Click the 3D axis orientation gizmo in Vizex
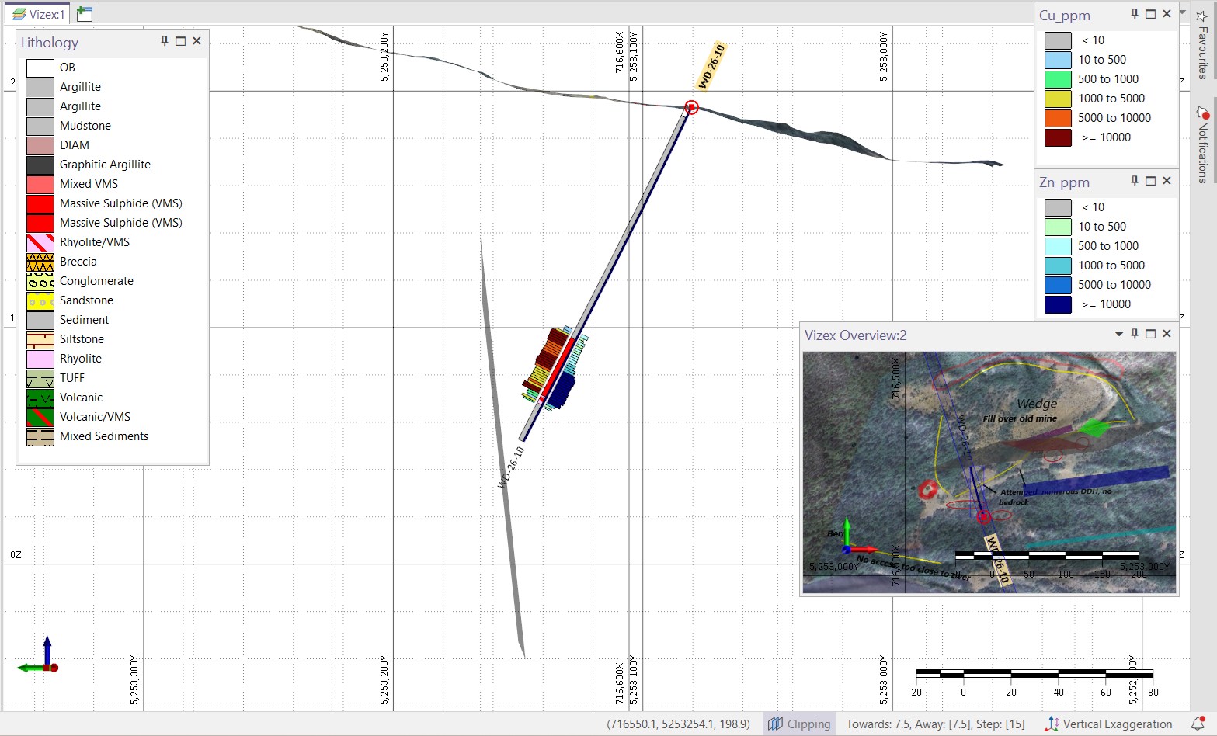The height and width of the screenshot is (736, 1217). (x=39, y=656)
